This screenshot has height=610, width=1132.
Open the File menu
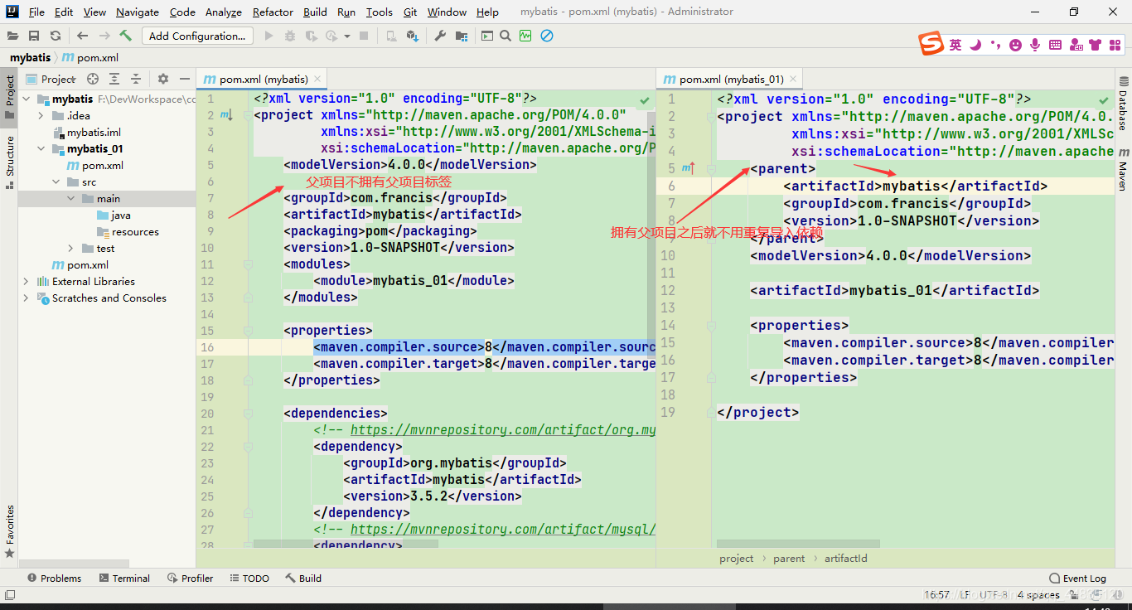[x=36, y=12]
